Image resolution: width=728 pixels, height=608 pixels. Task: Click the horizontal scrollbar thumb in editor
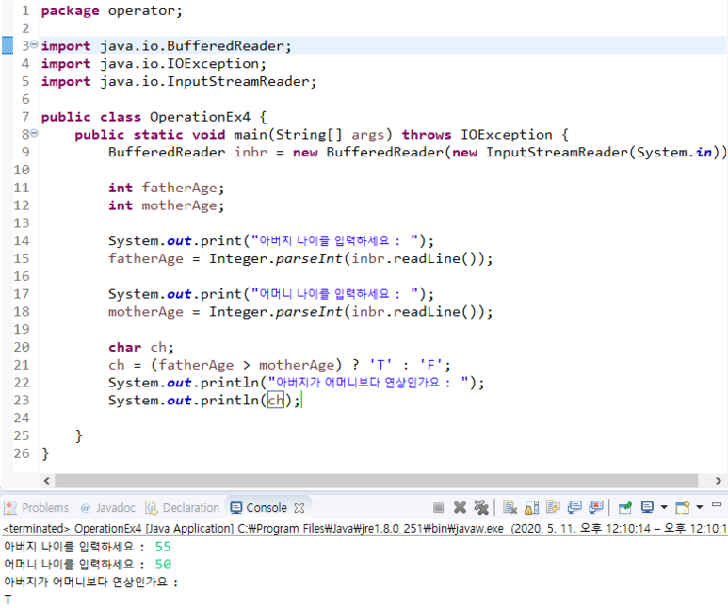376,480
